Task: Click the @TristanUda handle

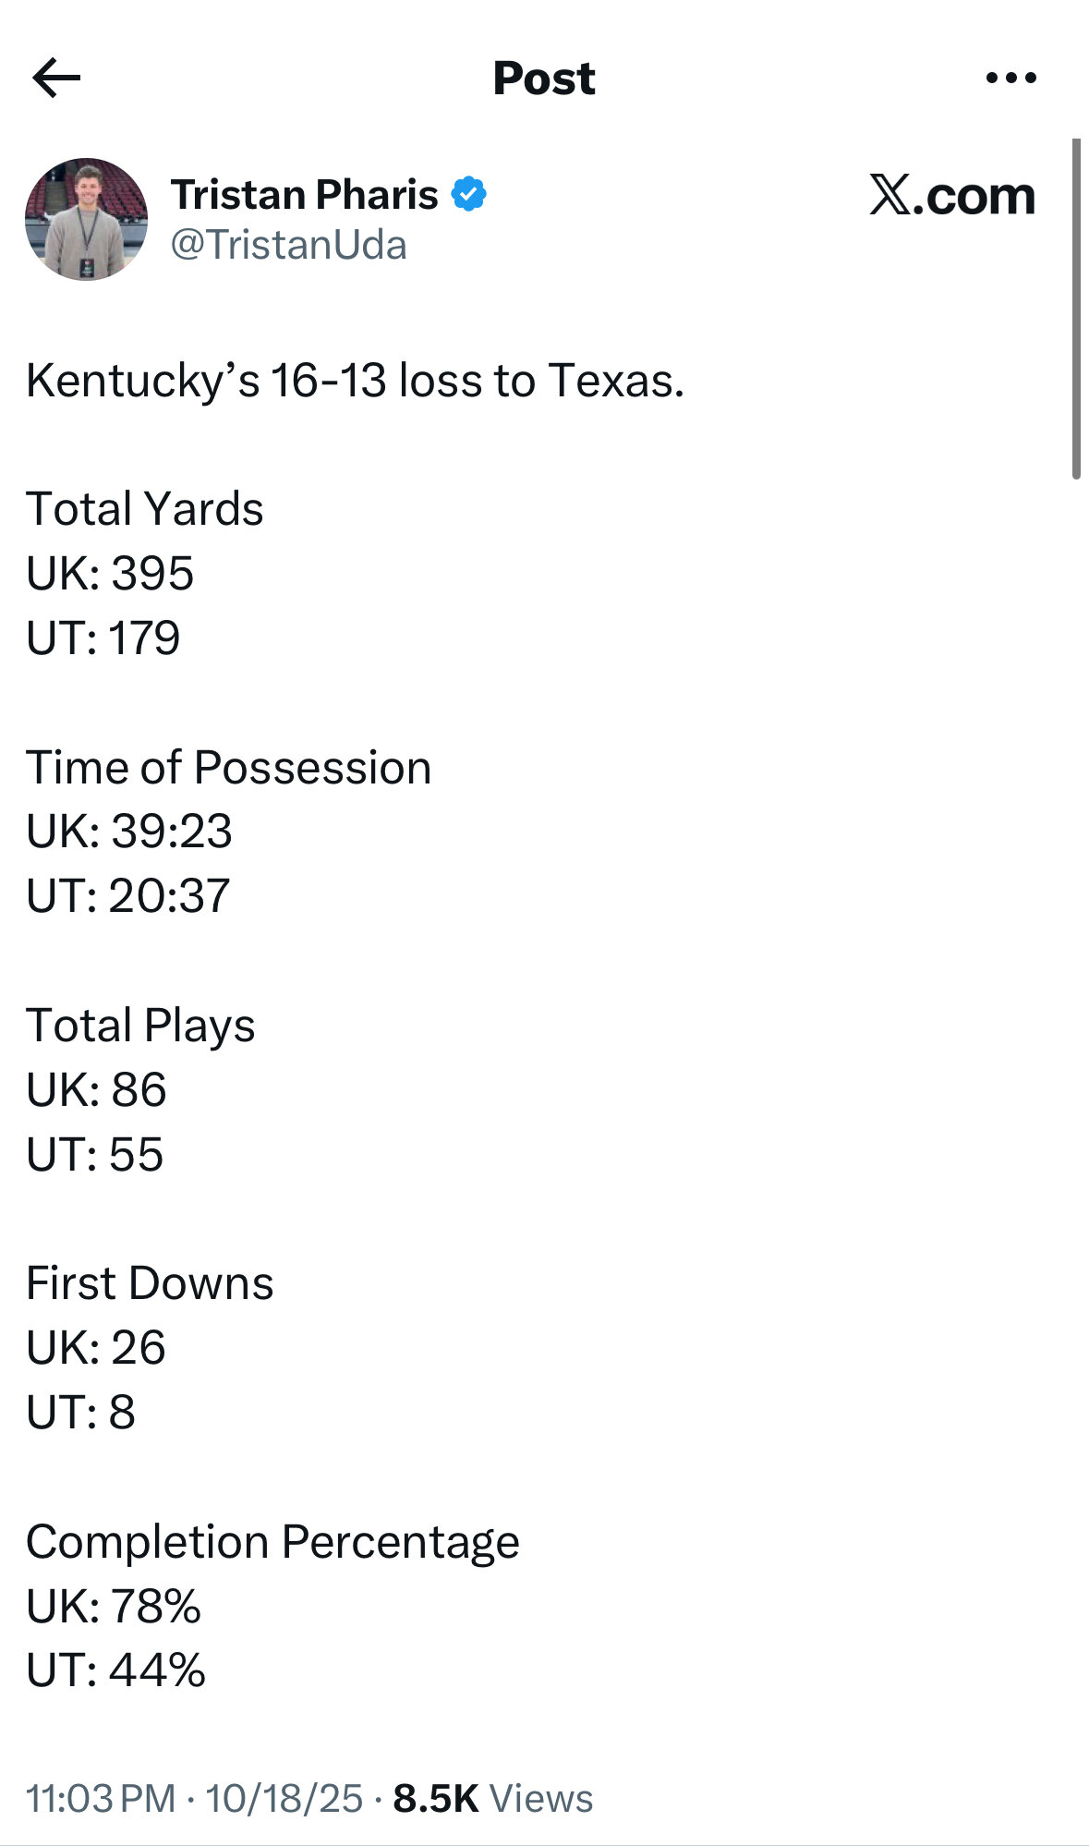Action: click(288, 245)
